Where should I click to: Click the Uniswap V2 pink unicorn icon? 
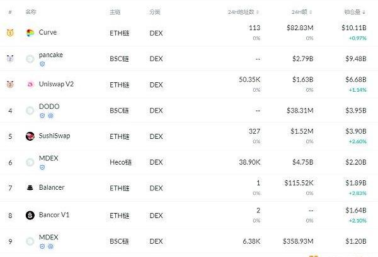click(30, 84)
